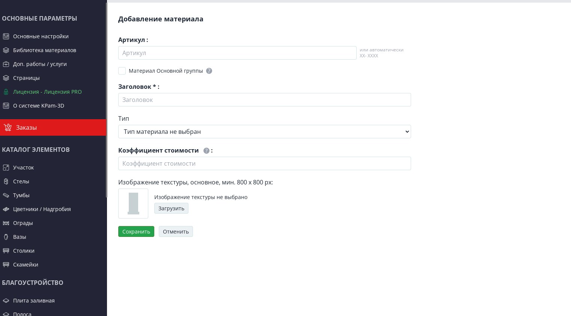
Task: Click the Основные настройки sliders icon
Action: coord(6,36)
